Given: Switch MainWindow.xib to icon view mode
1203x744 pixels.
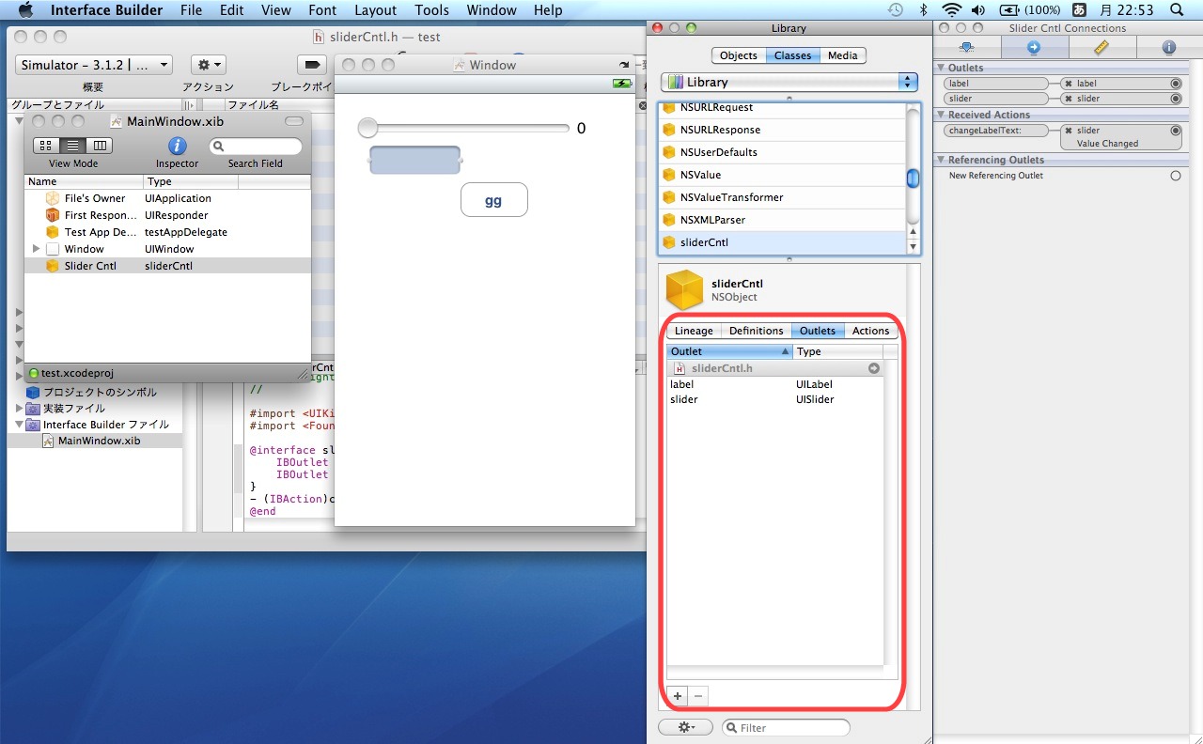Looking at the screenshot, I should (45, 146).
